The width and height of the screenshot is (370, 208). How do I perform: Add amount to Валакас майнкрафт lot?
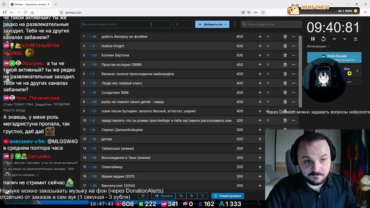[x=260, y=74]
